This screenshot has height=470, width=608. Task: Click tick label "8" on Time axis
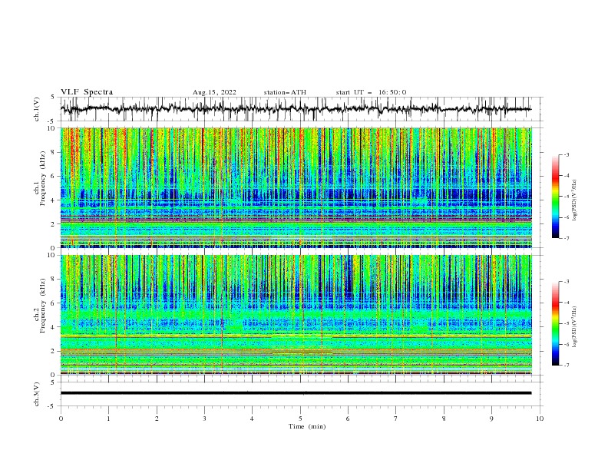tap(444, 419)
